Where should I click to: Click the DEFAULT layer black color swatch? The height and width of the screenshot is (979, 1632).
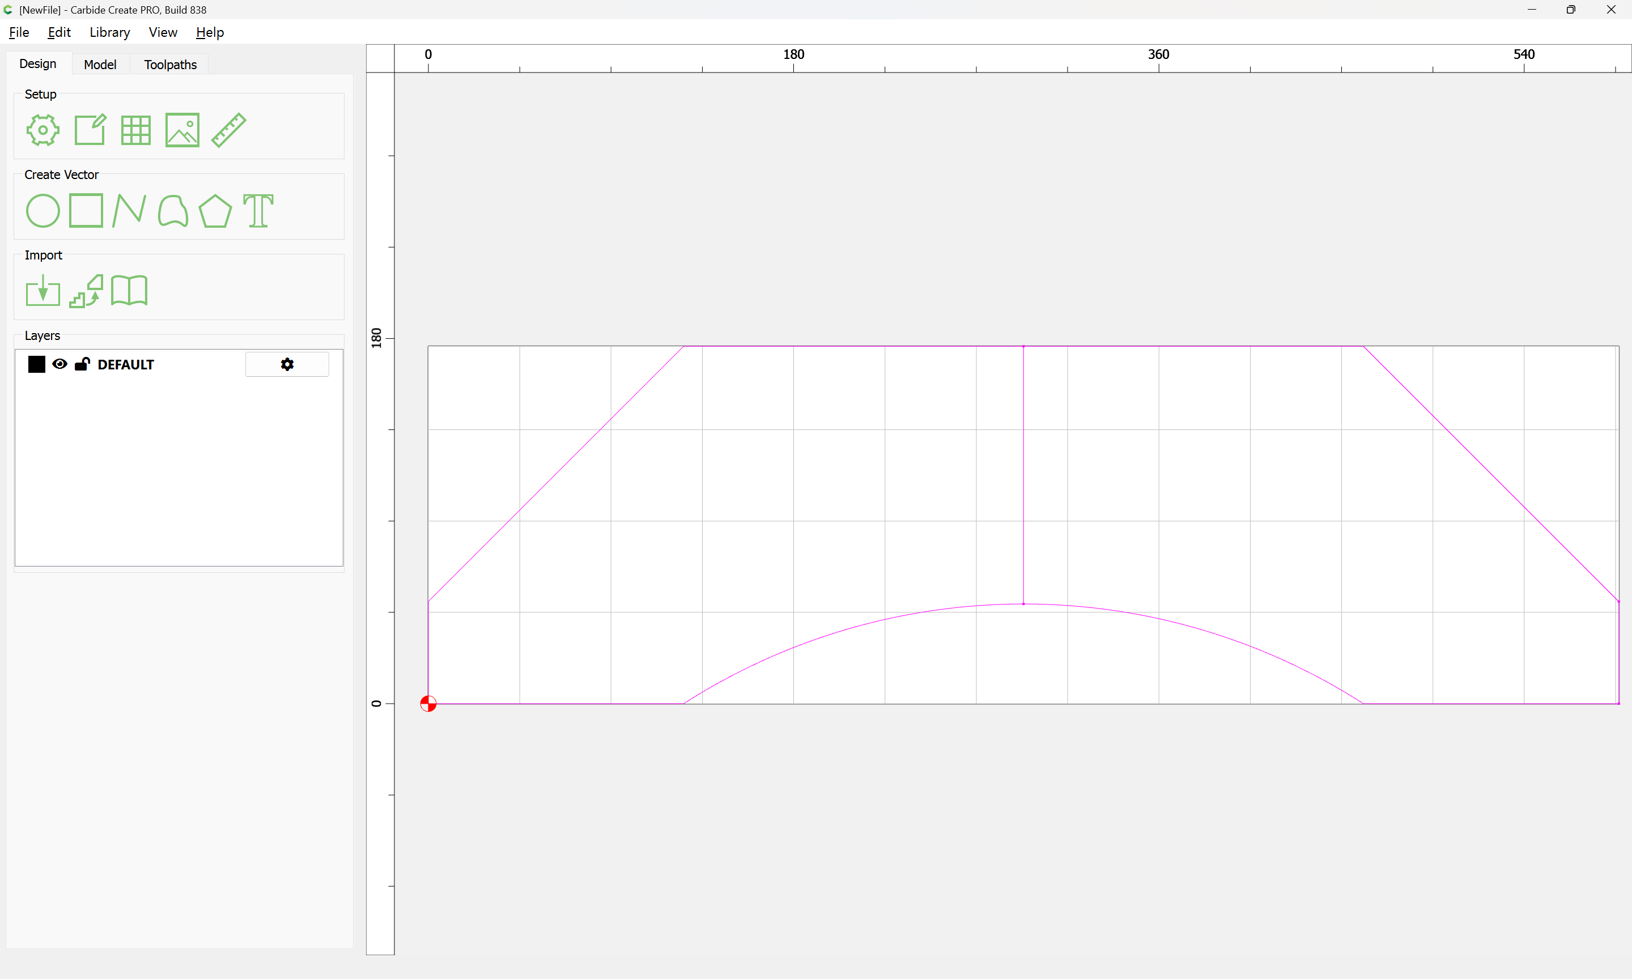tap(37, 364)
